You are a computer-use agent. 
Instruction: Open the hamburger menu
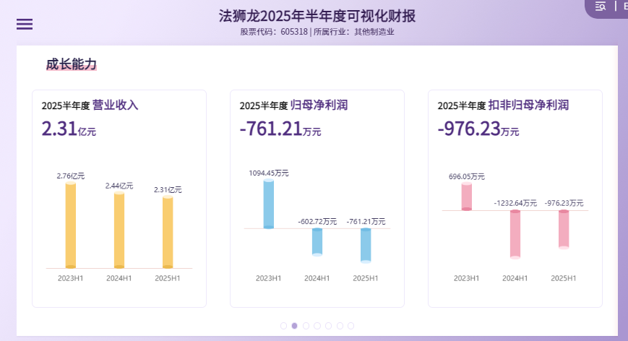tap(25, 24)
